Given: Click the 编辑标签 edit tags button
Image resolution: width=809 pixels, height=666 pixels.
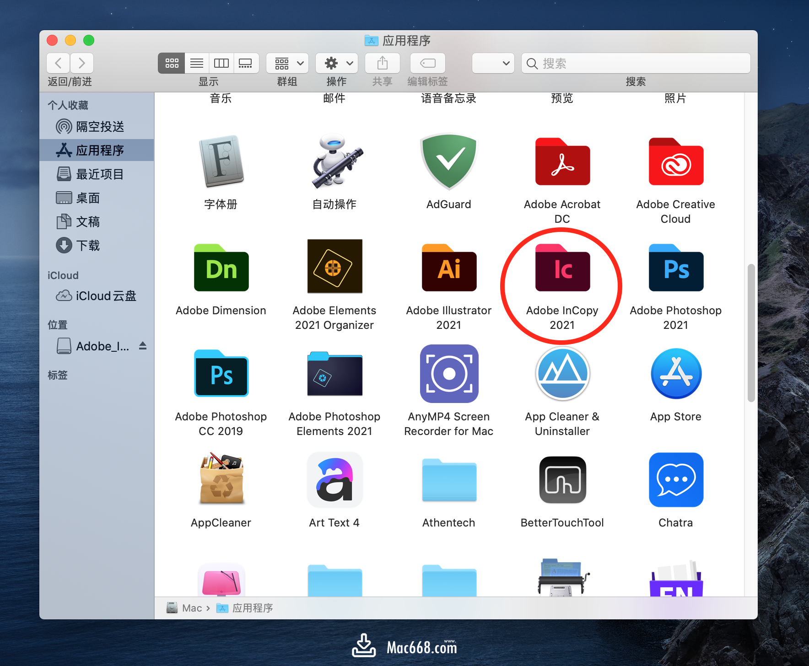Looking at the screenshot, I should 428,63.
